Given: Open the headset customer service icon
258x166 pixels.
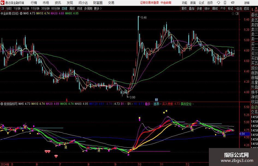Looking at the screenshot, I should pyautogui.click(x=218, y=3).
